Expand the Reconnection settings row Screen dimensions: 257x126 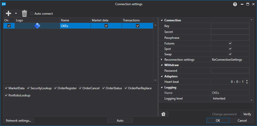(x=162, y=60)
